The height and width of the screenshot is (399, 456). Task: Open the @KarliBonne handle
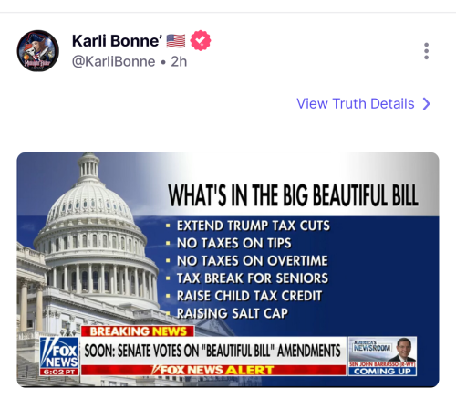(x=114, y=61)
